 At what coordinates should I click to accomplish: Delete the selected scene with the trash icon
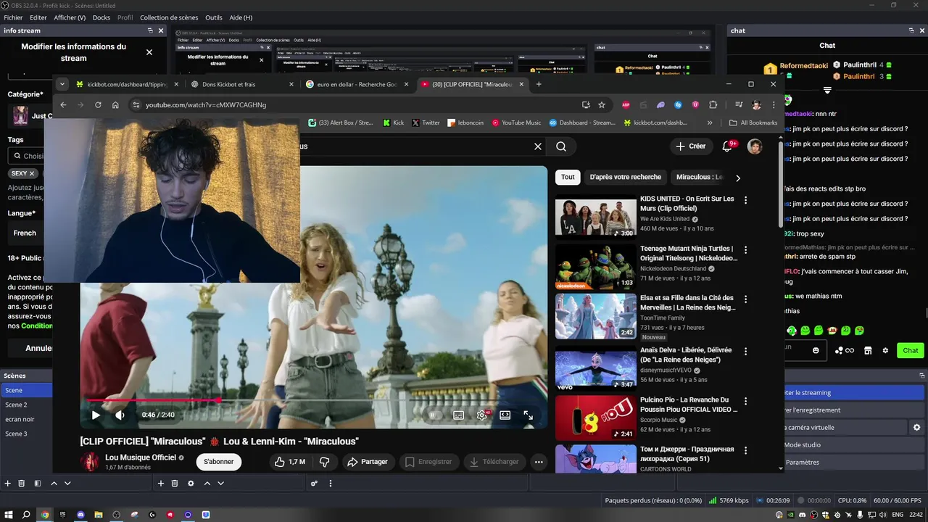[x=22, y=484]
